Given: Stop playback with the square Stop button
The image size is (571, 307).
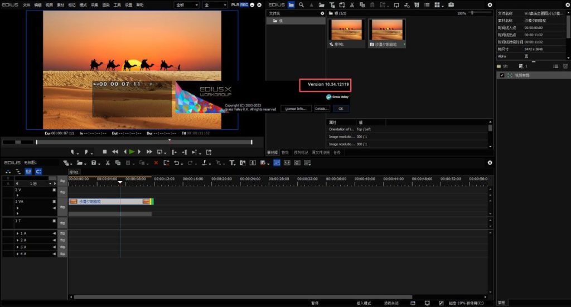Looking at the screenshot, I should coord(105,152).
